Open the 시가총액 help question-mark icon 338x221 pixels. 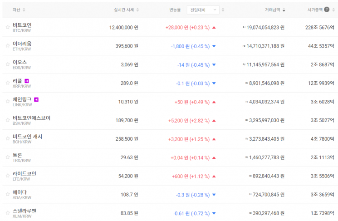pyautogui.click(x=327, y=10)
